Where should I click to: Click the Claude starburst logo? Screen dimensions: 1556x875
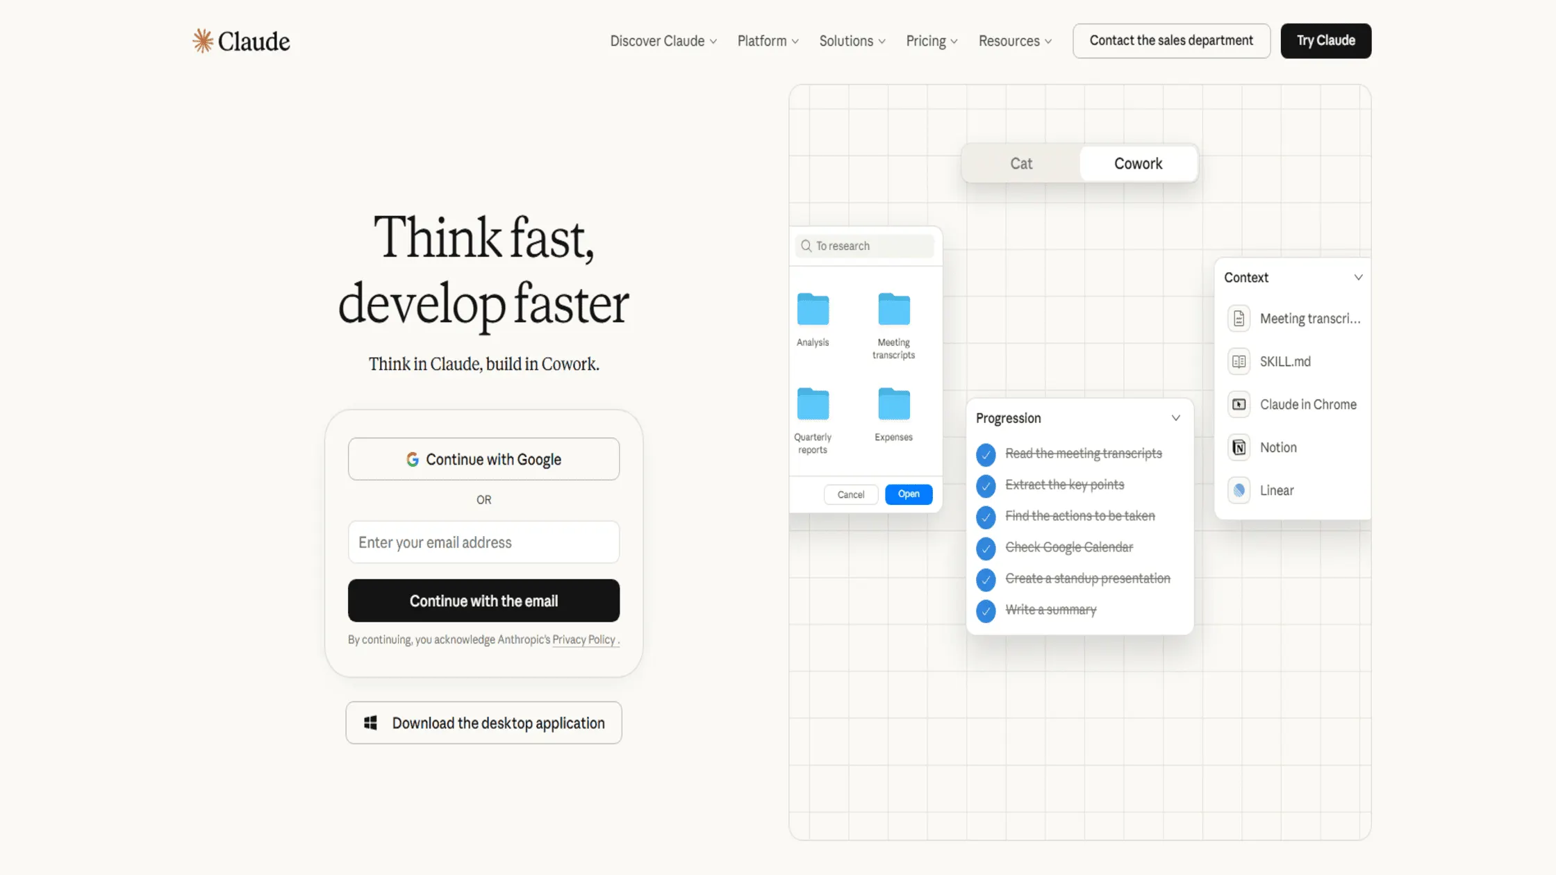tap(203, 41)
